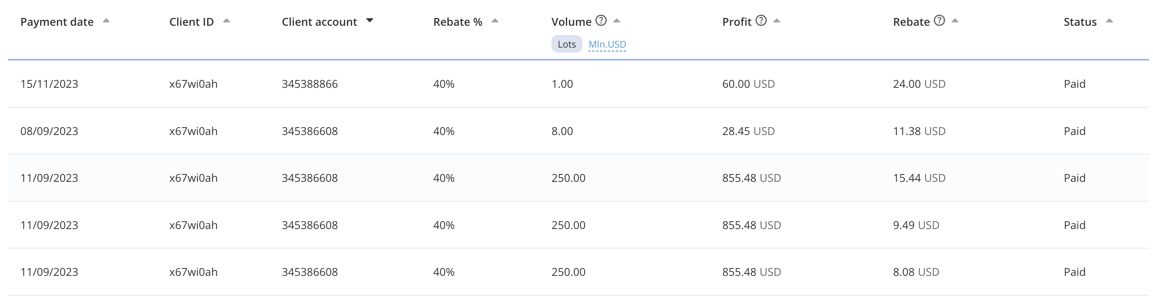The width and height of the screenshot is (1153, 302).
Task: Click the Profit column sort arrow
Action: coord(777,21)
